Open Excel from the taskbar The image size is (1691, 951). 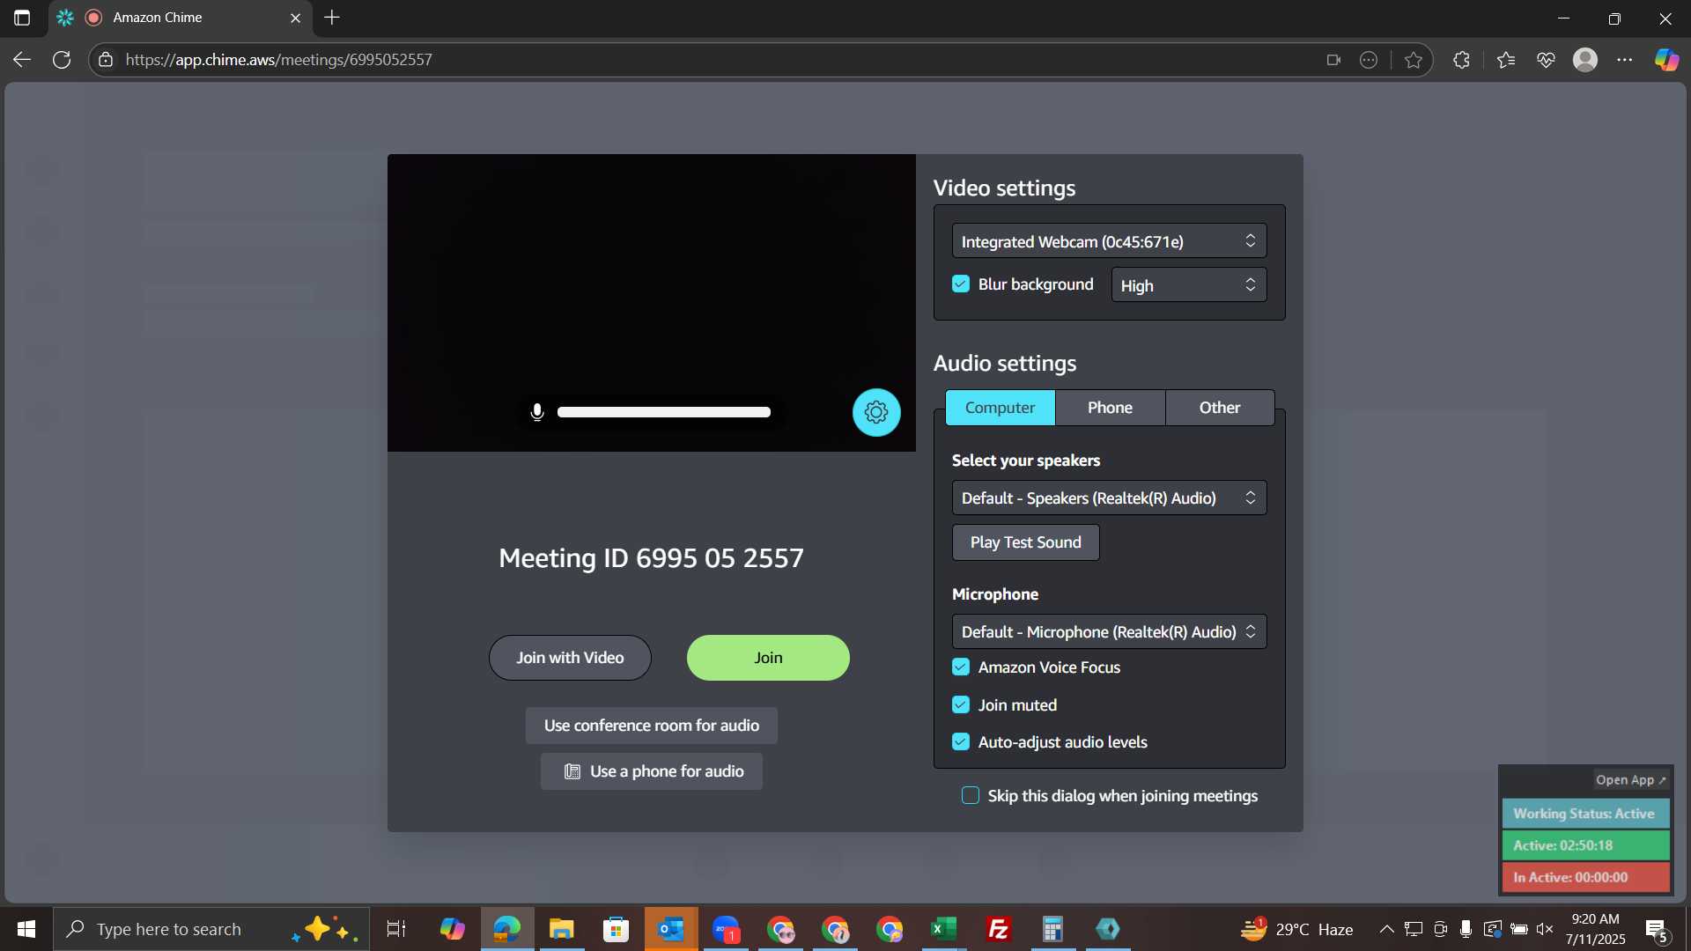[x=943, y=929]
